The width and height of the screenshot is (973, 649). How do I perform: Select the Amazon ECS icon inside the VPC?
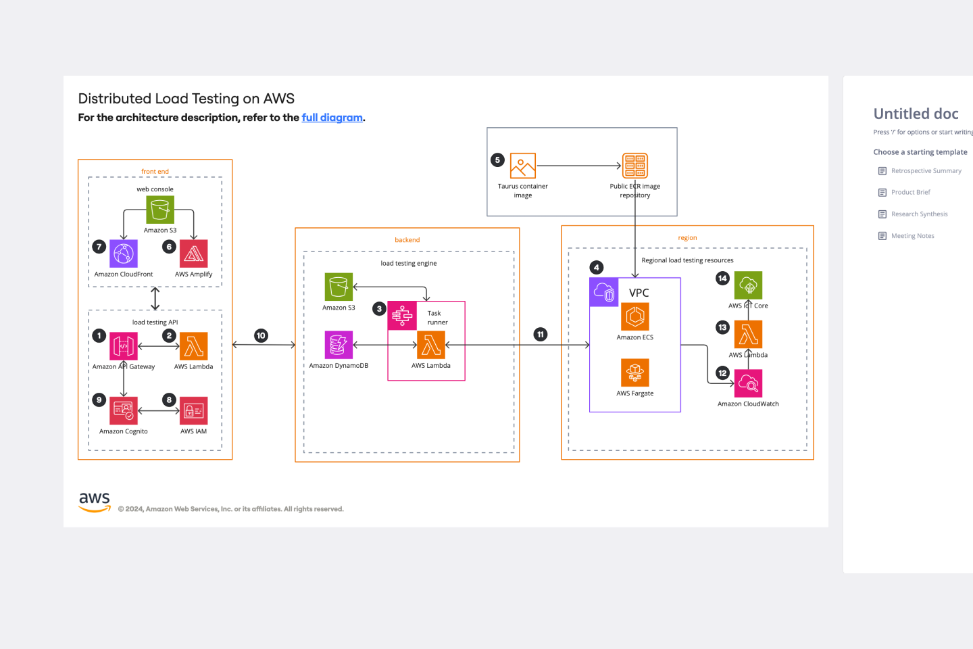click(x=634, y=317)
